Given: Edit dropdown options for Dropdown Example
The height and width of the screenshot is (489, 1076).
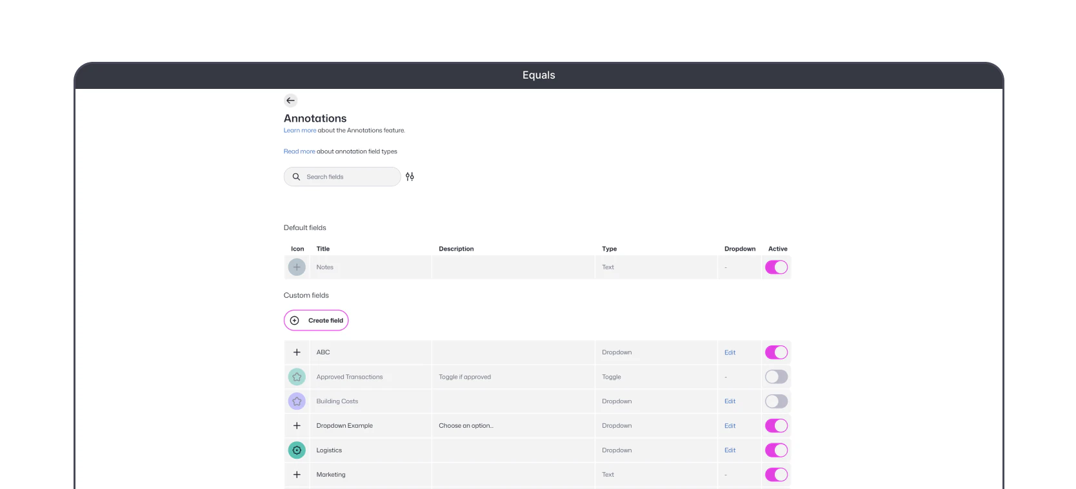Looking at the screenshot, I should 730,426.
